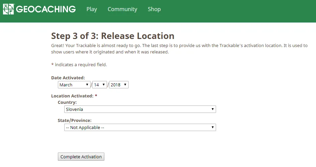316x167 pixels.
Task: Click the Date Activated label
Action: pos(68,78)
